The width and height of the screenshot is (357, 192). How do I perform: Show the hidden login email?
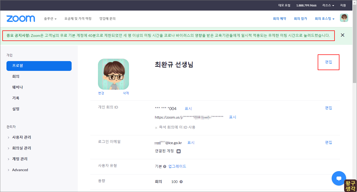pyautogui.click(x=191, y=143)
